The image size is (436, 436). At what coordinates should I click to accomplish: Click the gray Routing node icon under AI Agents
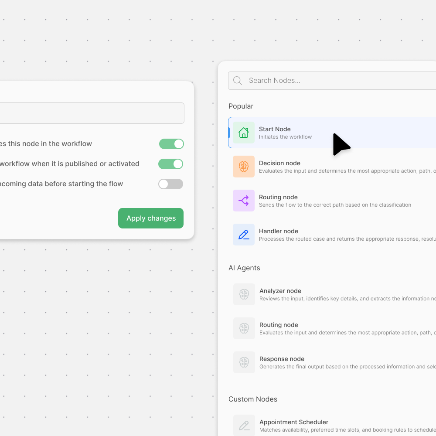point(244,328)
